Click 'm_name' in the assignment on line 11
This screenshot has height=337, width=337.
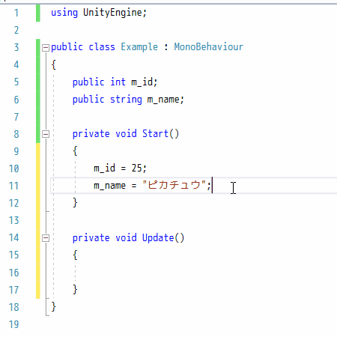(109, 186)
